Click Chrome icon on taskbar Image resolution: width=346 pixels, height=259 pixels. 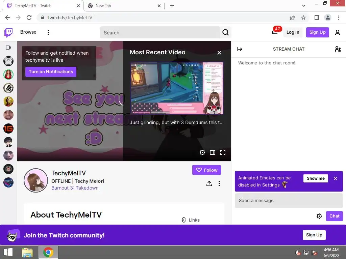pyautogui.click(x=48, y=252)
